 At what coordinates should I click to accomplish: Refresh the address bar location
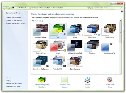[x=90, y=8]
